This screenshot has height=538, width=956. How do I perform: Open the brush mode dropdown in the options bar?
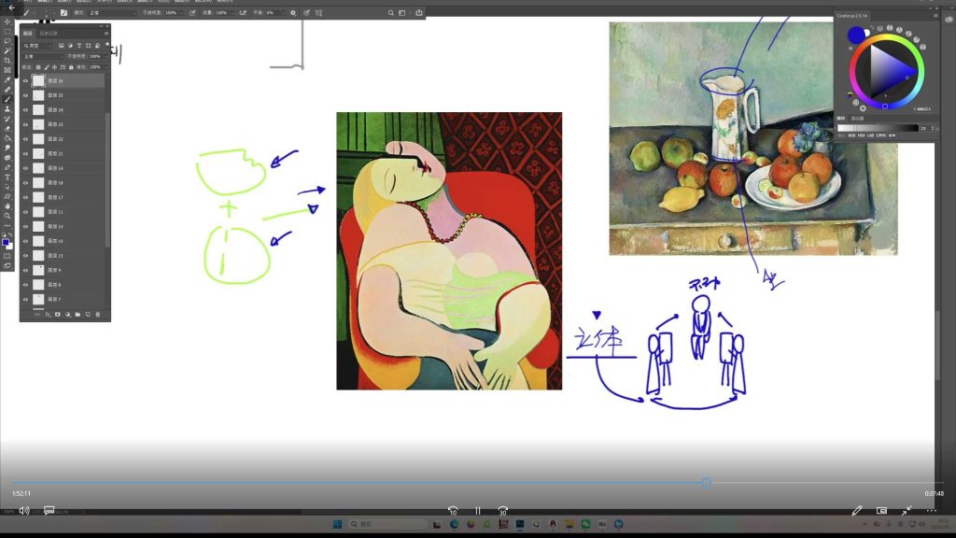(x=112, y=13)
